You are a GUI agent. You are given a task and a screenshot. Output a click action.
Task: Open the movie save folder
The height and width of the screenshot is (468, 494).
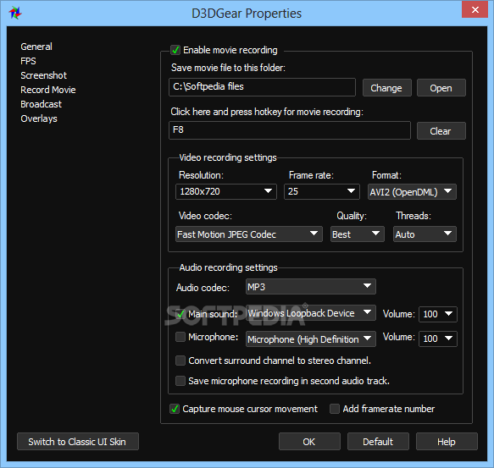tap(441, 88)
